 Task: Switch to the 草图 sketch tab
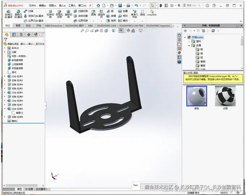click(x=18, y=26)
